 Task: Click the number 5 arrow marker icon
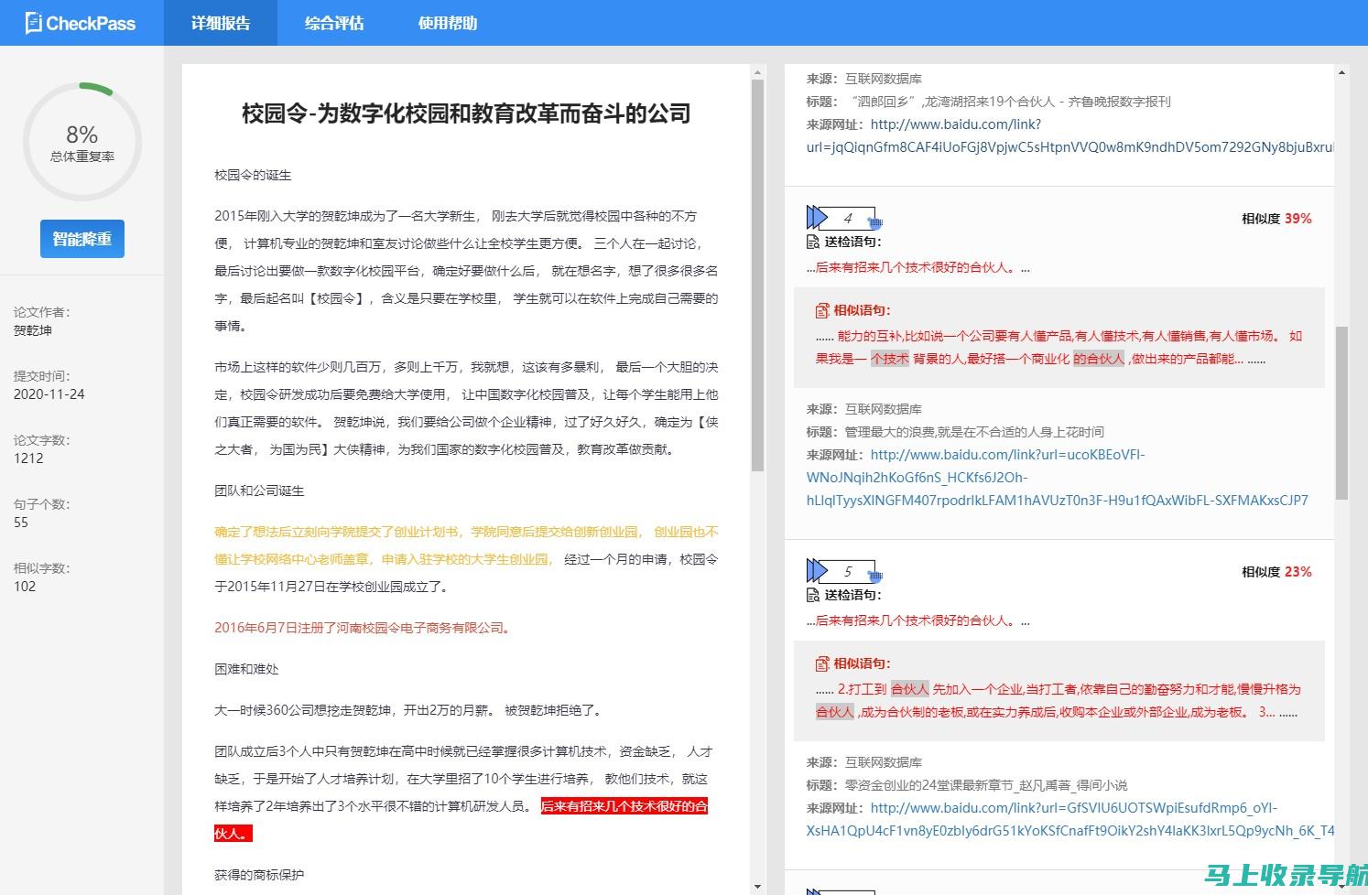(x=843, y=571)
